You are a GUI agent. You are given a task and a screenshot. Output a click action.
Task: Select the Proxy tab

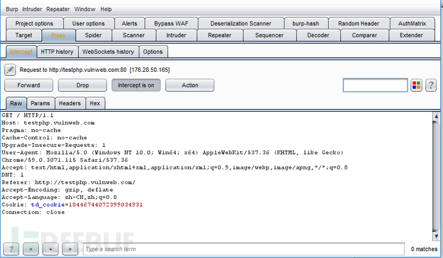58,35
